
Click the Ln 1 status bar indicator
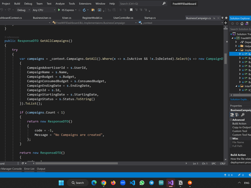click(x=196, y=163)
